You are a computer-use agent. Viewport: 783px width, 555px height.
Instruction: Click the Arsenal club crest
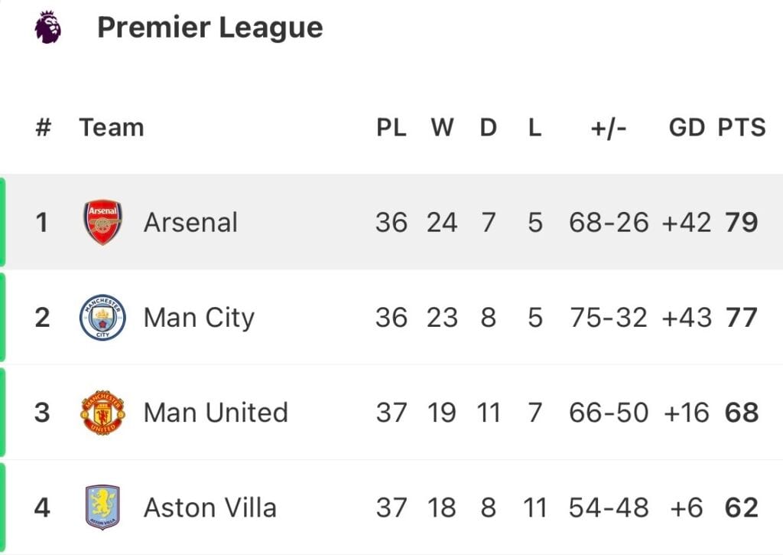tap(103, 223)
